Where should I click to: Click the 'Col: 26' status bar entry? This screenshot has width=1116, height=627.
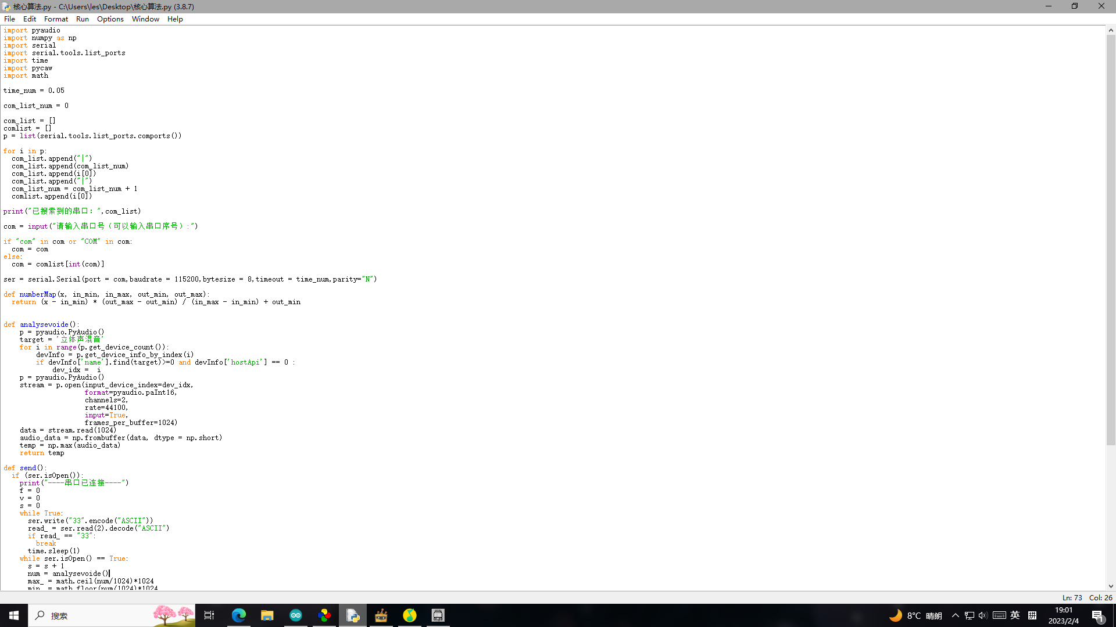coord(1100,597)
